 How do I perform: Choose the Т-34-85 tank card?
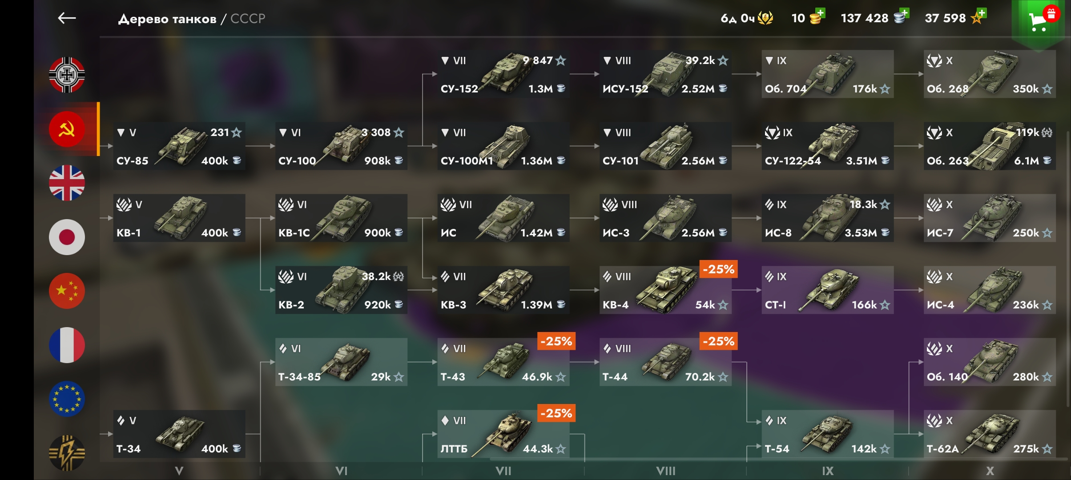pos(341,362)
